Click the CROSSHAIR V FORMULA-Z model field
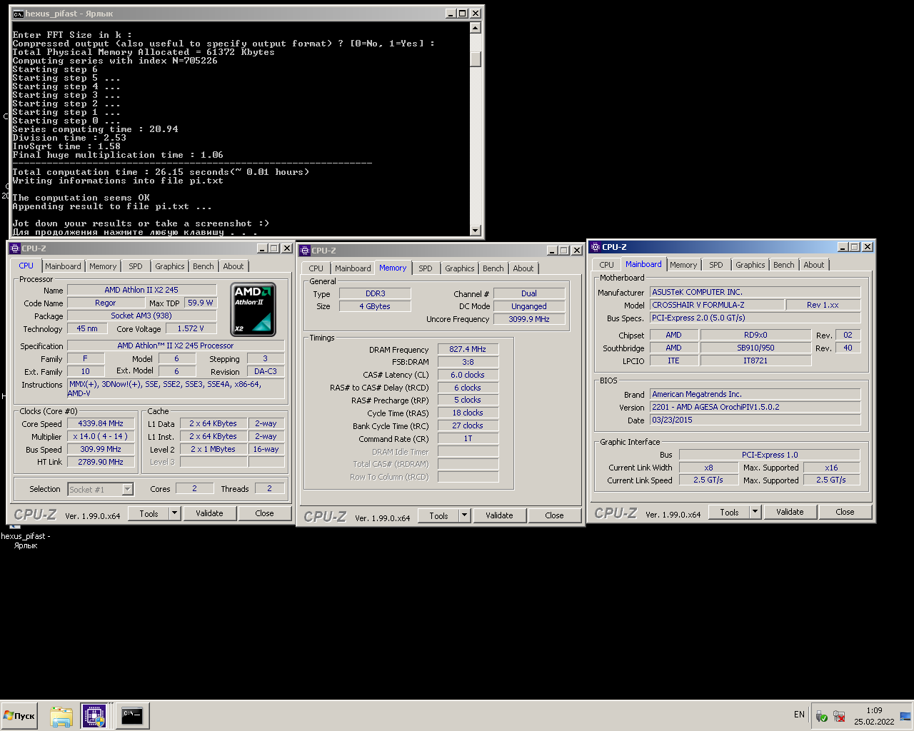Viewport: 914px width, 731px height. point(716,305)
